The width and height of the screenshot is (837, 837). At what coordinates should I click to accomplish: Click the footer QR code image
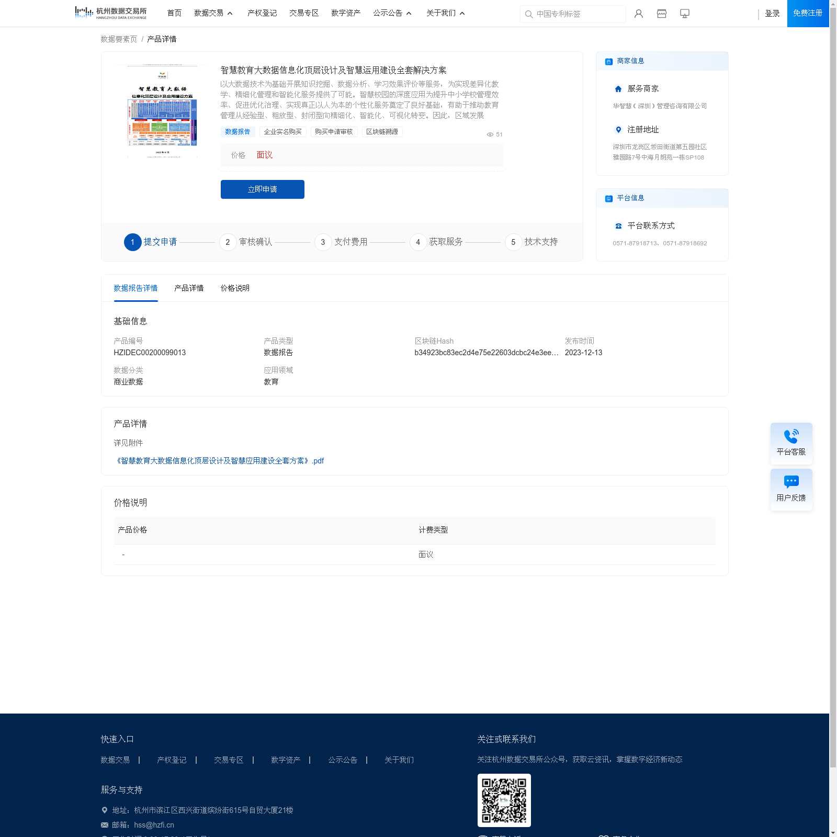(x=504, y=800)
